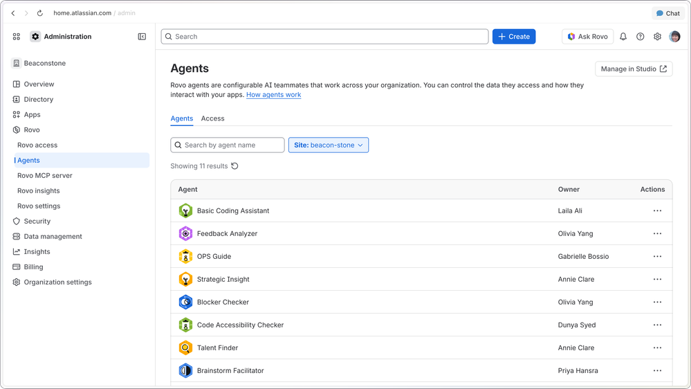Click the Code Accessibility Checker agent icon

coord(185,325)
